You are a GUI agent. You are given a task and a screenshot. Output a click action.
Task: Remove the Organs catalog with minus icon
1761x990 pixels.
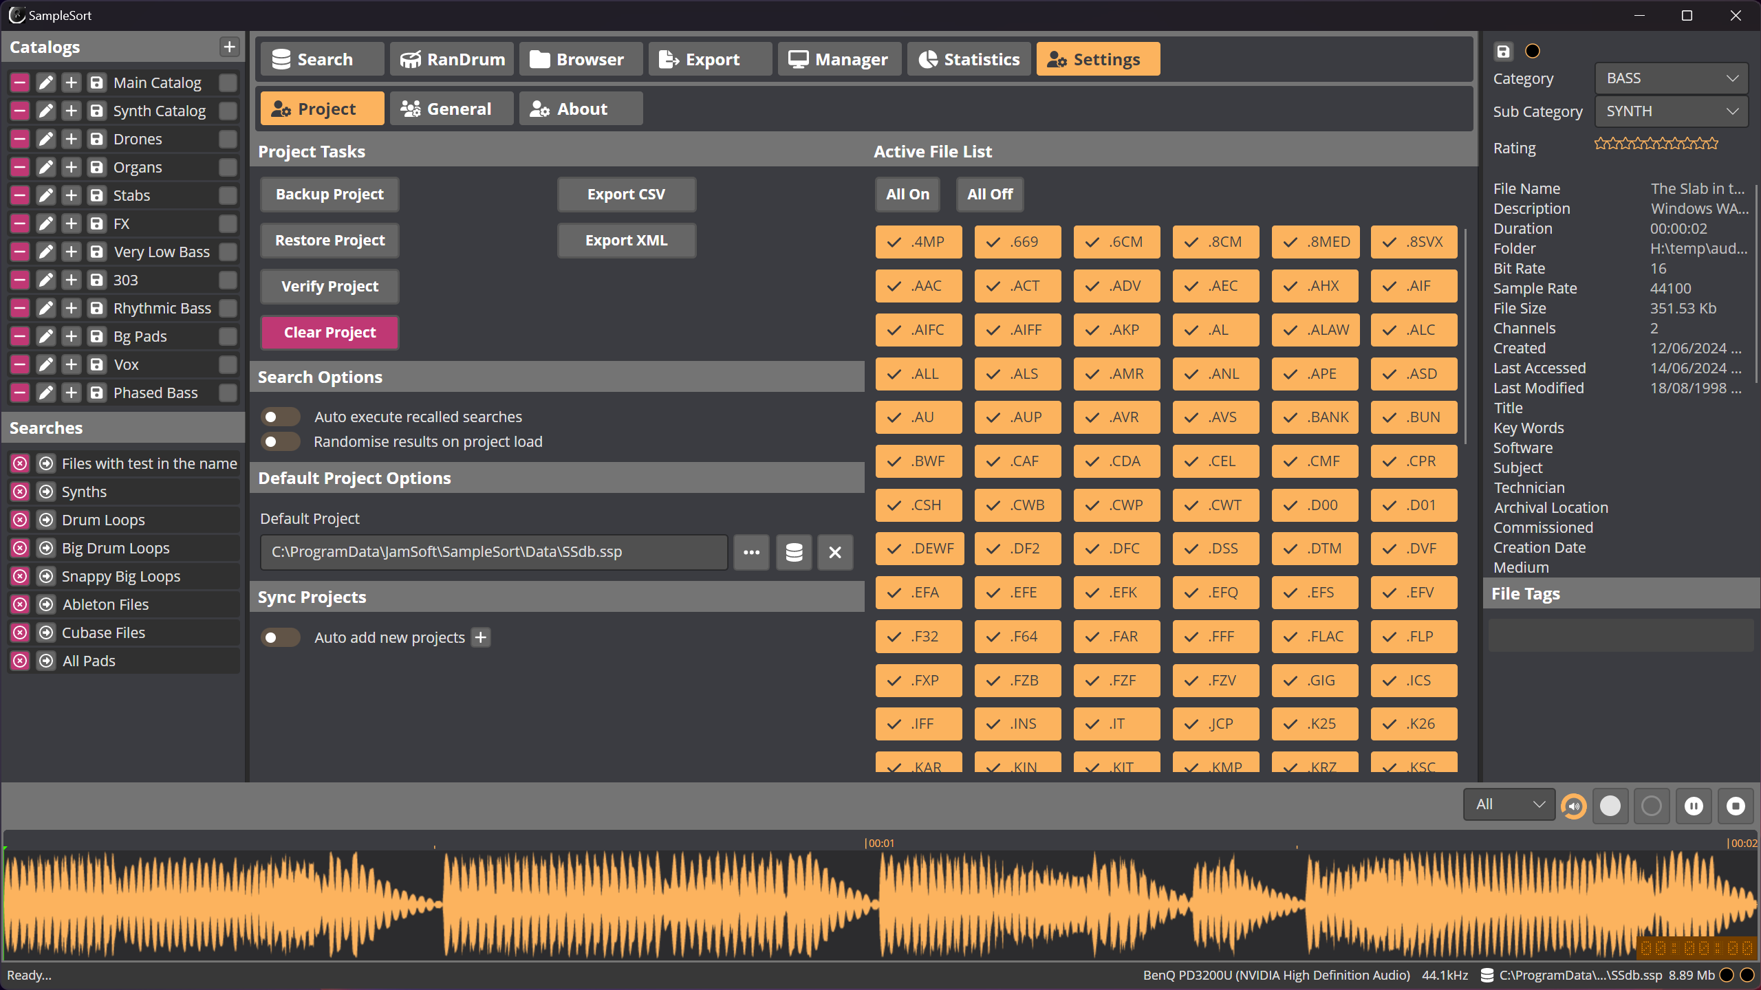tap(20, 167)
